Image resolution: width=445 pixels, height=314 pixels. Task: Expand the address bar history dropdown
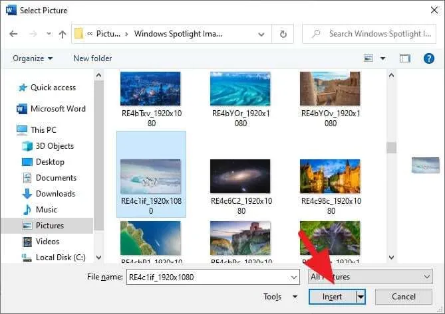click(261, 35)
